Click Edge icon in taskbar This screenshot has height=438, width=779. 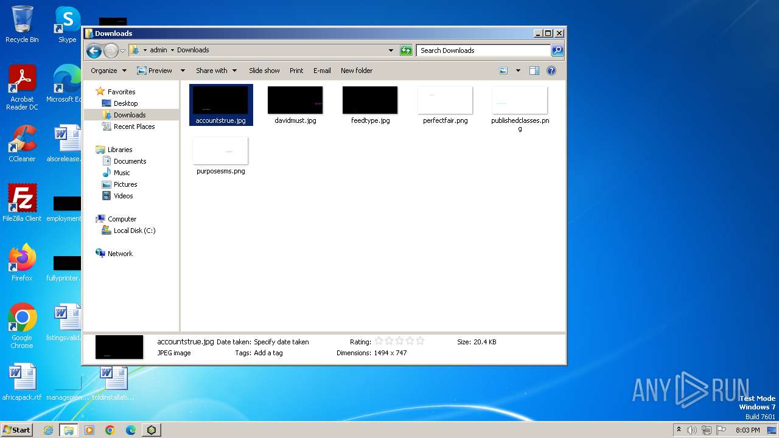131,430
